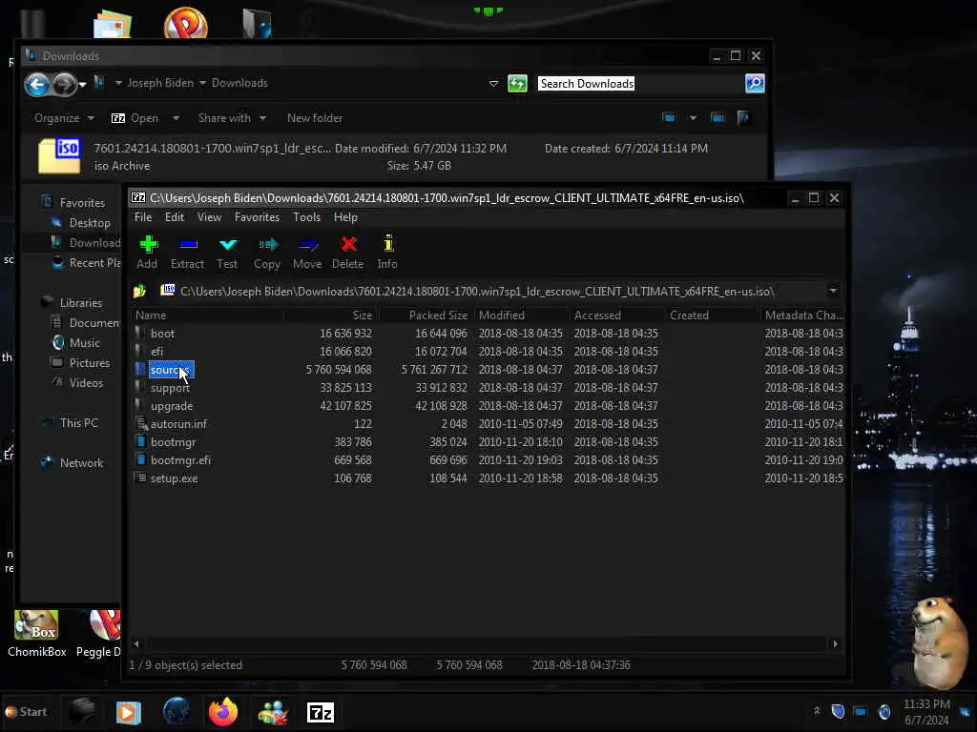This screenshot has width=977, height=732.
Task: Open the Share with dropdown
Action: 232,118
